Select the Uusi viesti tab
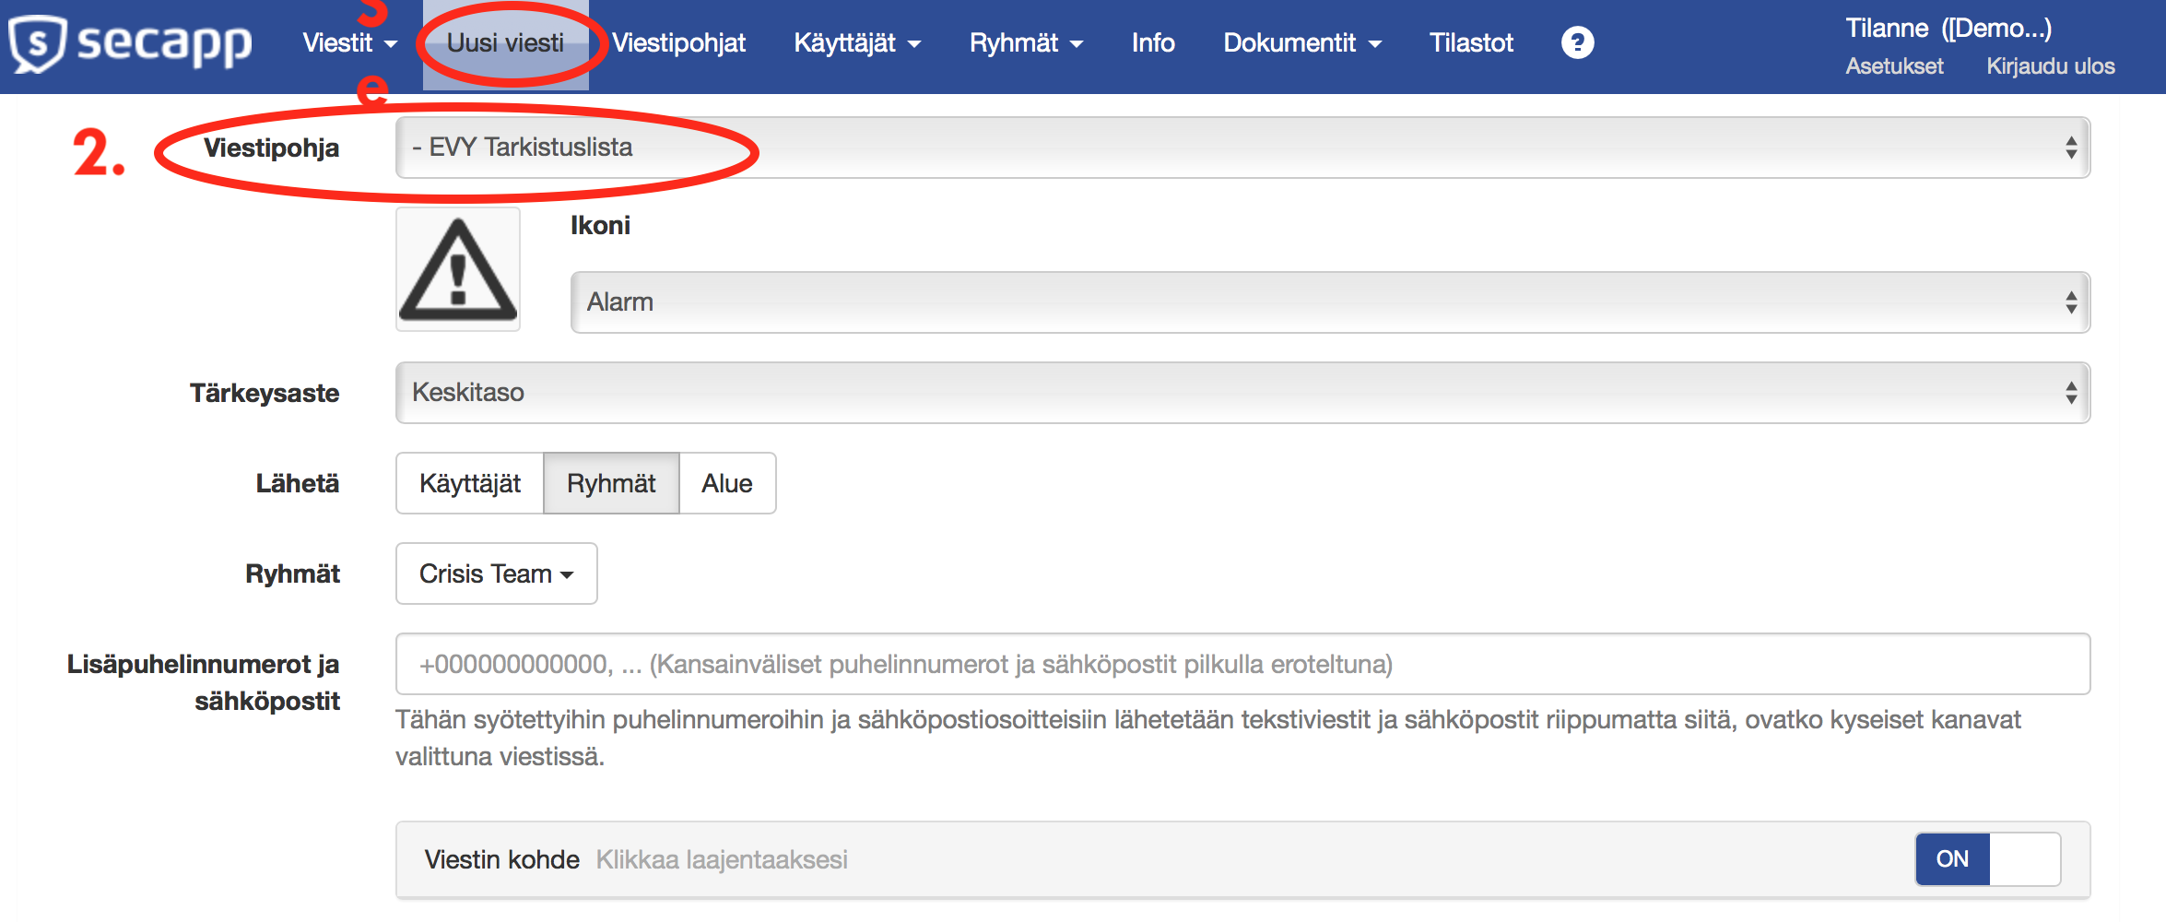This screenshot has width=2166, height=922. [505, 43]
